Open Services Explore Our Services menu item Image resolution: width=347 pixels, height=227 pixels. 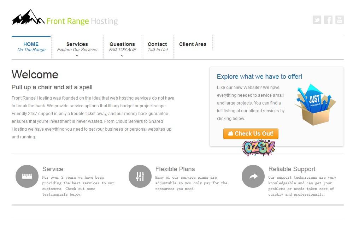(x=77, y=47)
